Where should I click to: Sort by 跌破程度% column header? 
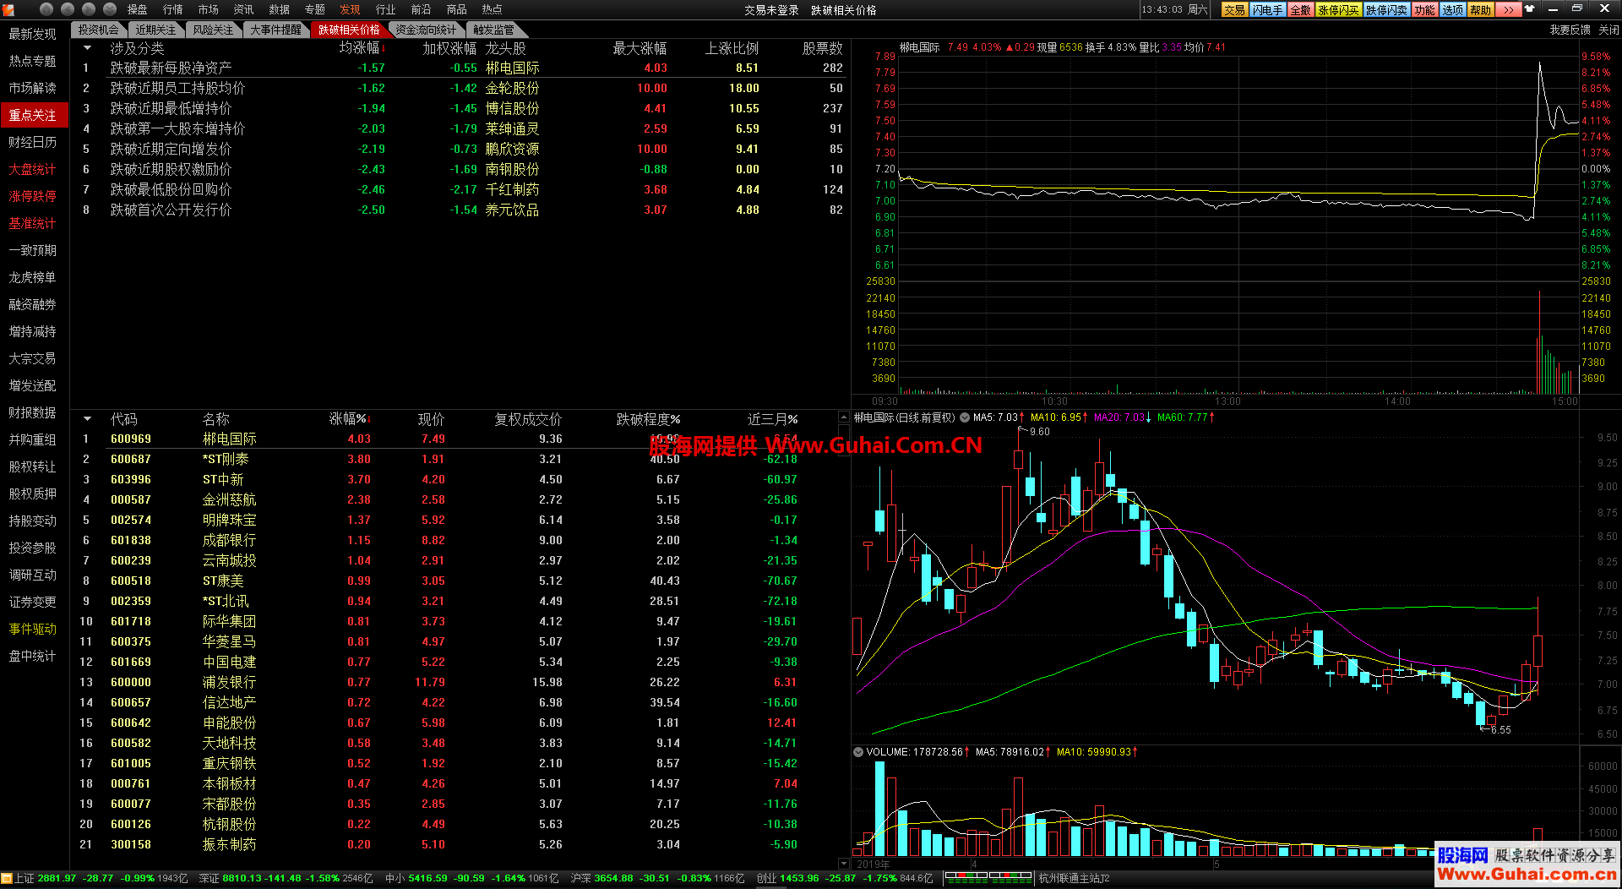pos(648,419)
